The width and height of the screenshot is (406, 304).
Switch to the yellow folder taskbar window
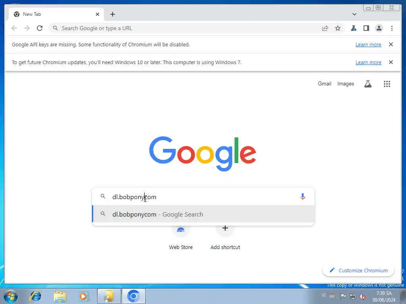pyautogui.click(x=109, y=296)
